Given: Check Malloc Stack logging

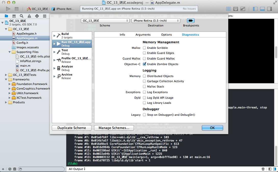Looking at the screenshot, I should coord(144,87).
